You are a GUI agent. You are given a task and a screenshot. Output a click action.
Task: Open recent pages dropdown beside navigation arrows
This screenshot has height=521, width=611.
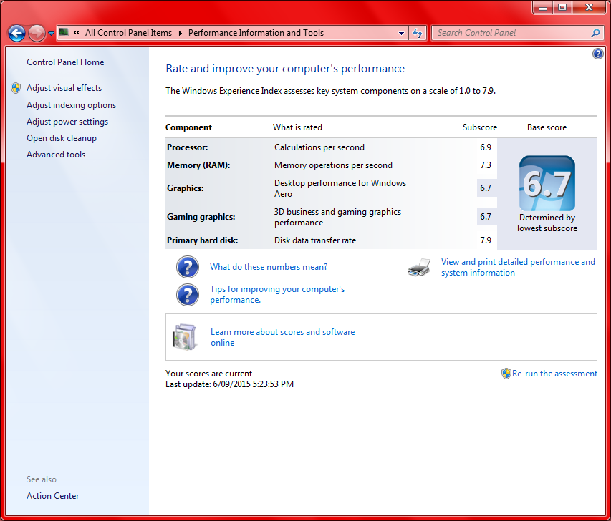click(x=51, y=34)
